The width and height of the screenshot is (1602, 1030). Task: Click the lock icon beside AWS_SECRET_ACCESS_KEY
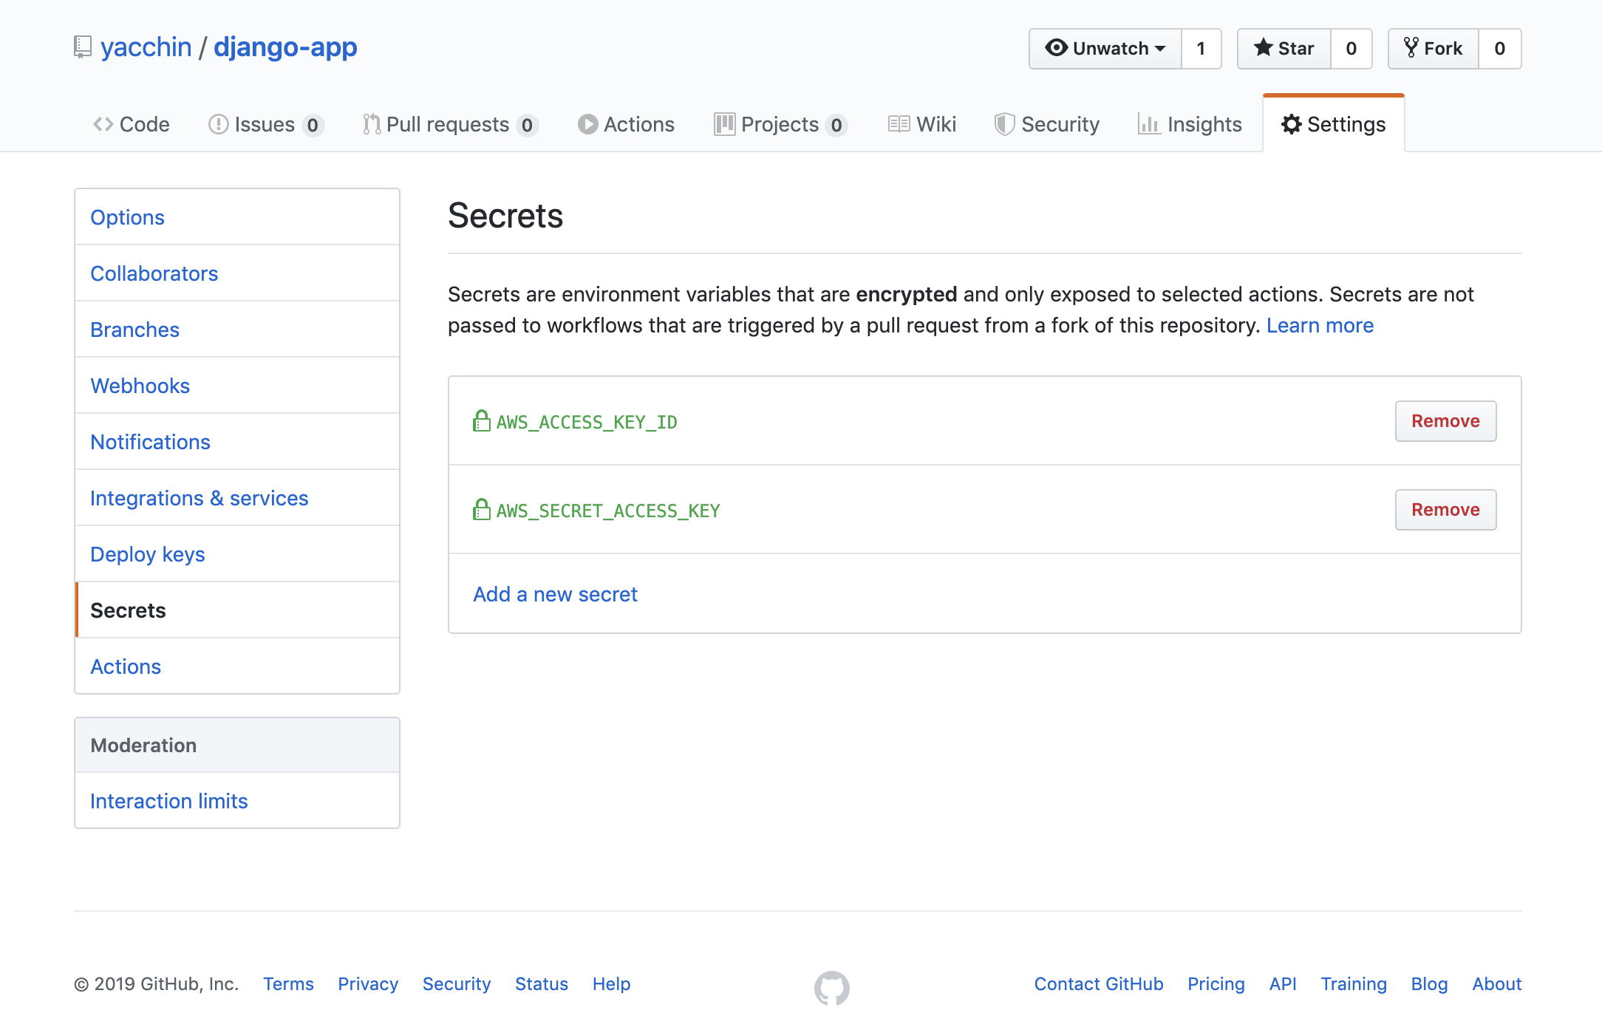(482, 510)
